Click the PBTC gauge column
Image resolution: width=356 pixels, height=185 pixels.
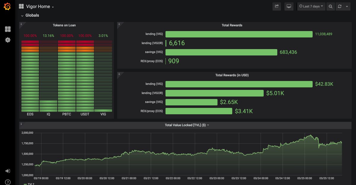67,76
